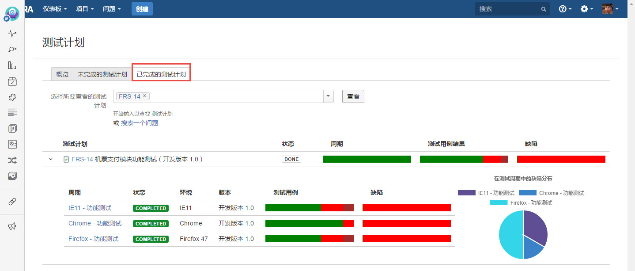Switch to the 概览 tab
This screenshot has width=635, height=271.
(62, 74)
